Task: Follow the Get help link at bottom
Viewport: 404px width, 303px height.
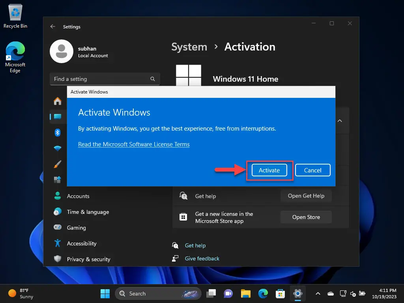Action: click(x=195, y=245)
